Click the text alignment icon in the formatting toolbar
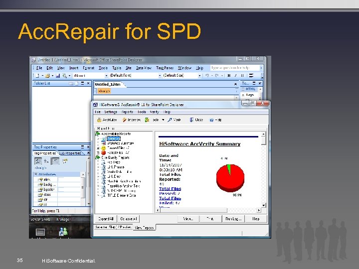359x269 pixels. tap(251, 76)
